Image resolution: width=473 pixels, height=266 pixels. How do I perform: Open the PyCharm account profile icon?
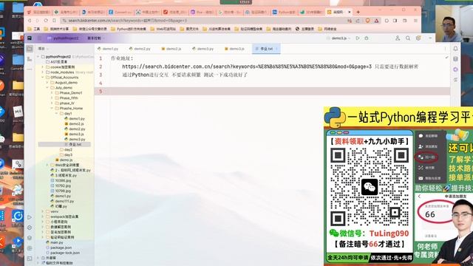pos(398,38)
